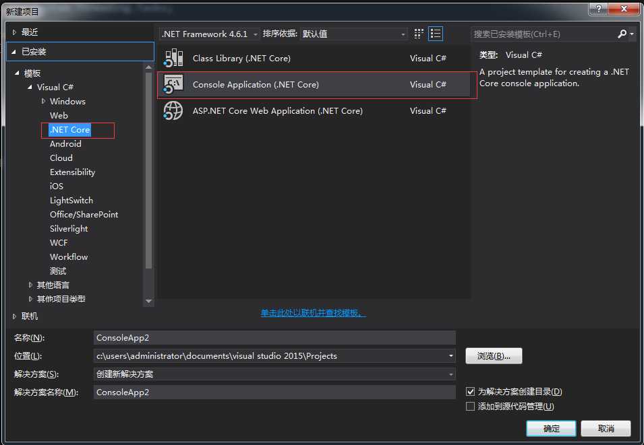Close the 新建项目 dialog
The height and width of the screenshot is (445, 644).
(x=624, y=9)
